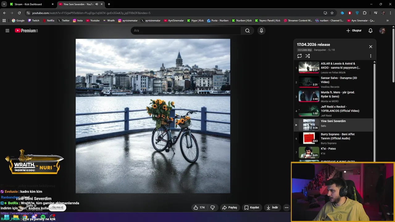This screenshot has height=222, width=395.
Task: Mute the YouTube tab via speaker icon
Action: [97, 4]
